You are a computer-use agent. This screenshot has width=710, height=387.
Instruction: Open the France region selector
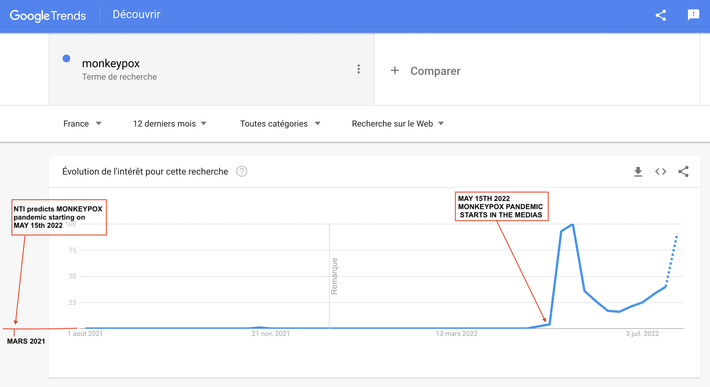[x=82, y=123]
